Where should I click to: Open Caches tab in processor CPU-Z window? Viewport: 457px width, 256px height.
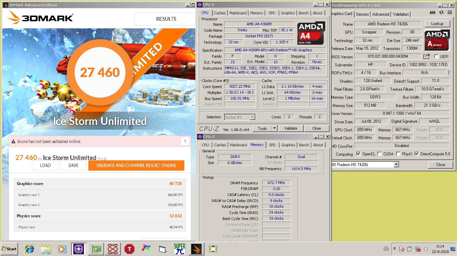220,13
